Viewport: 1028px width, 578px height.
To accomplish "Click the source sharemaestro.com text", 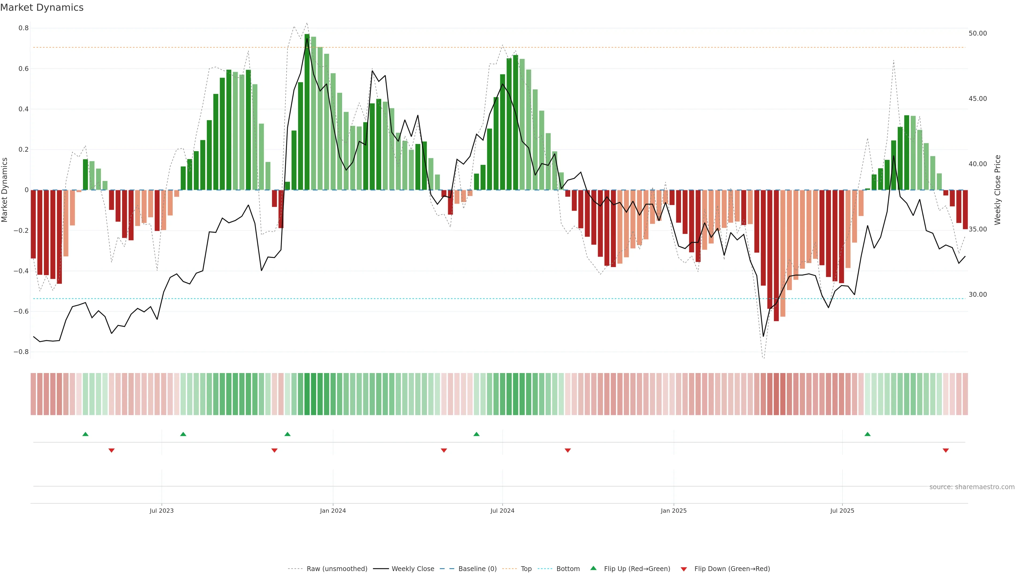I will (972, 487).
